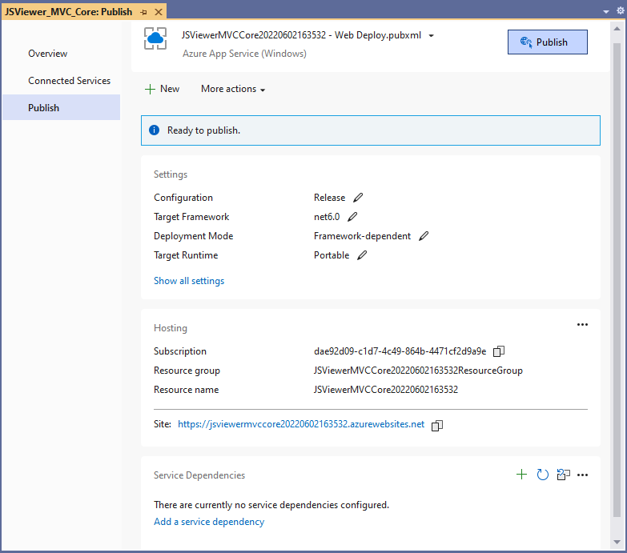
Task: Open the azurewebsites.net site link
Action: tap(301, 424)
